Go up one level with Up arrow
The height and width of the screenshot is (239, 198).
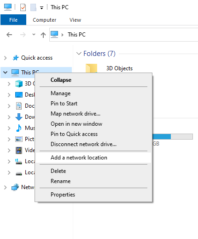click(x=43, y=35)
